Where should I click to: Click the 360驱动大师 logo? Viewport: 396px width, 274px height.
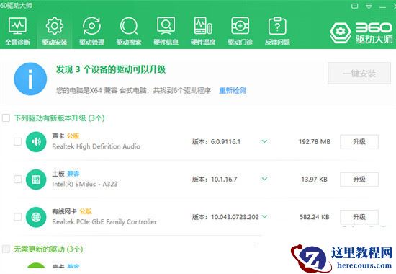click(361, 33)
